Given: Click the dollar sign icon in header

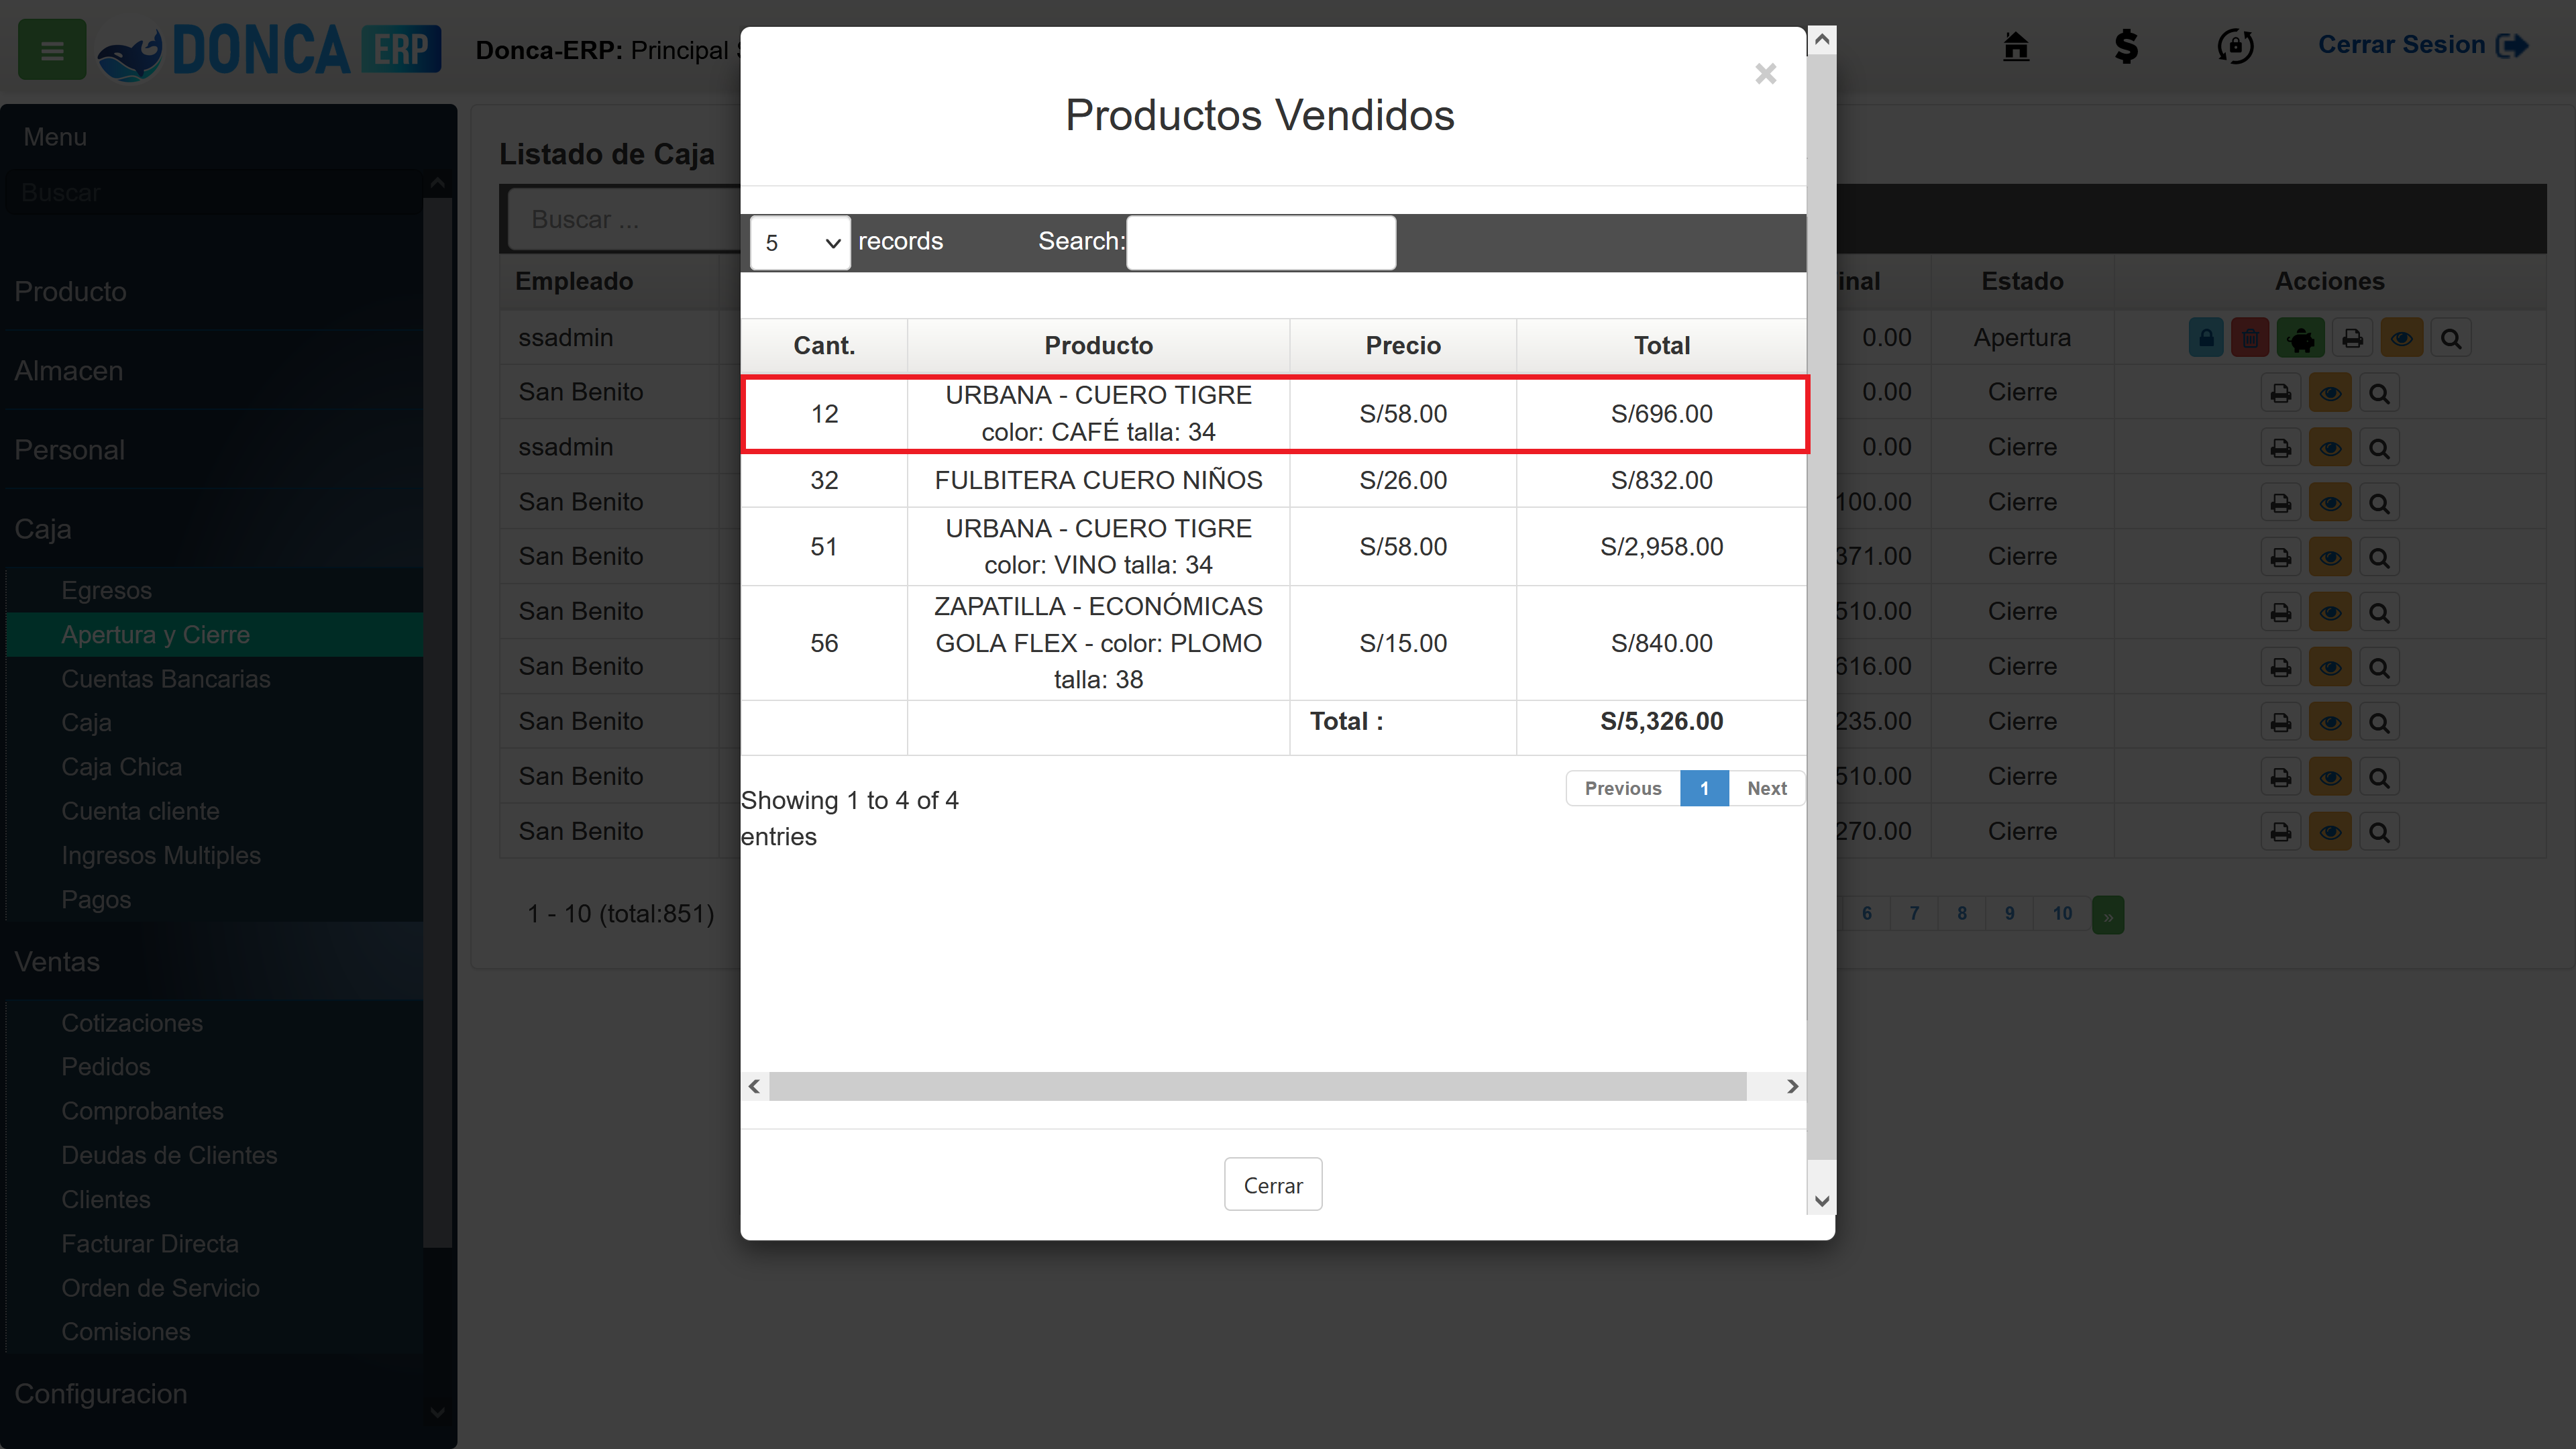Looking at the screenshot, I should [2126, 46].
